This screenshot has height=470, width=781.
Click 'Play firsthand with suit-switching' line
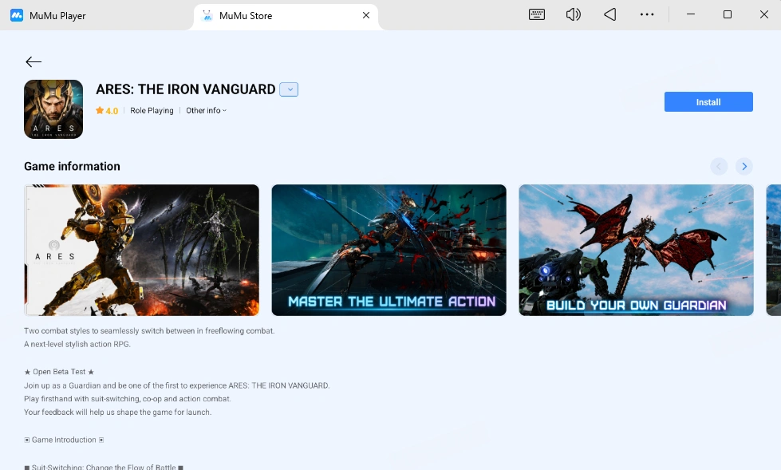[128, 399]
